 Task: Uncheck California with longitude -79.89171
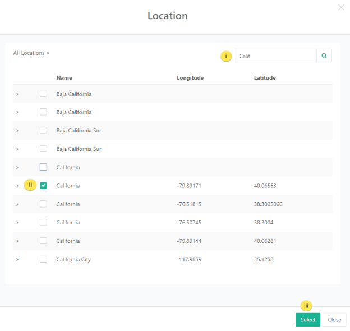tap(43, 186)
